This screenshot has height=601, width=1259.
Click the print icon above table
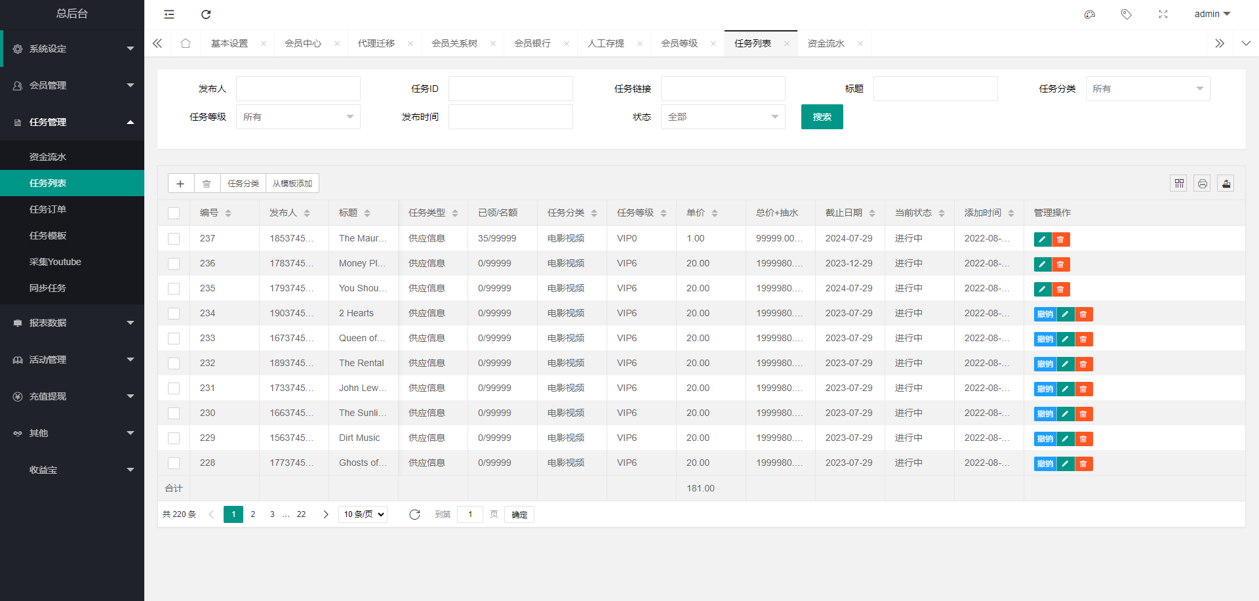coord(1202,184)
